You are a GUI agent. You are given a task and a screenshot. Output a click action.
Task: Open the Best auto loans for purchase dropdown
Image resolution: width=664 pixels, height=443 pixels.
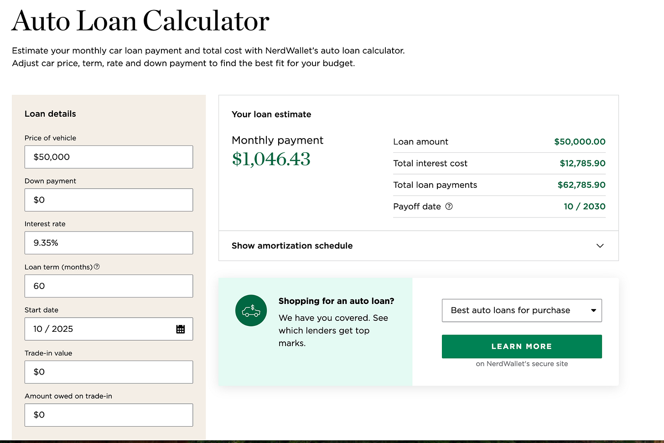click(x=522, y=310)
